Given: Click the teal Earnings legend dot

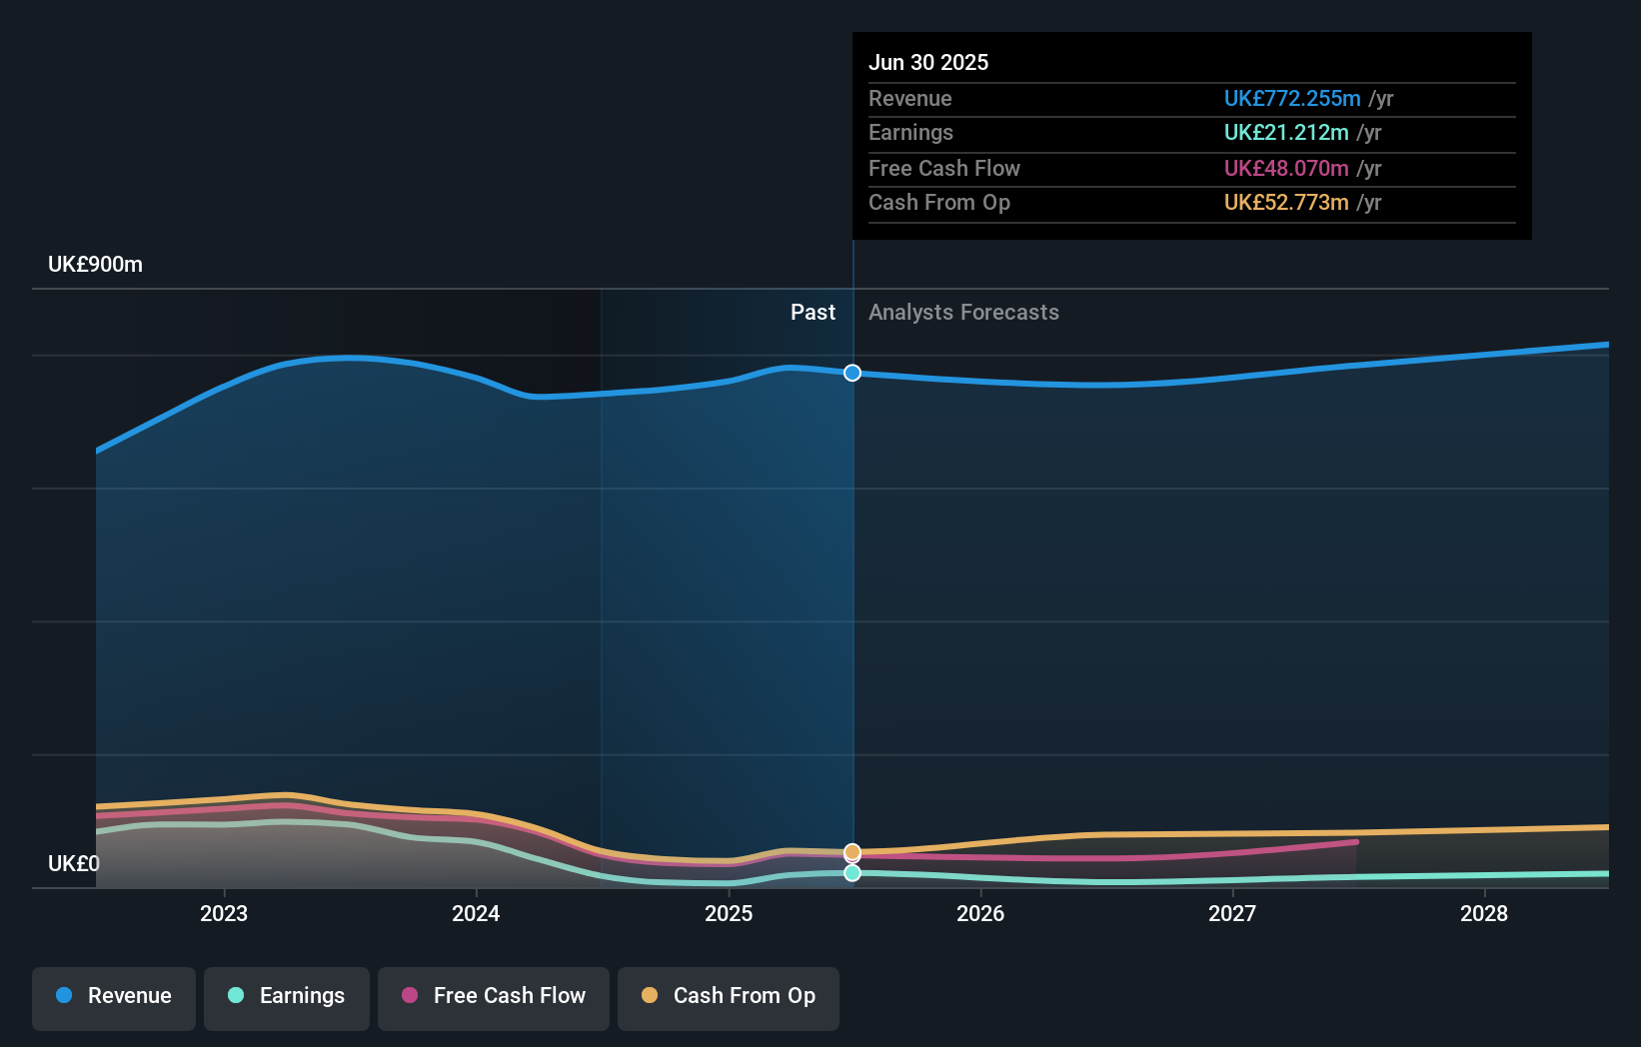Looking at the screenshot, I should [x=235, y=996].
